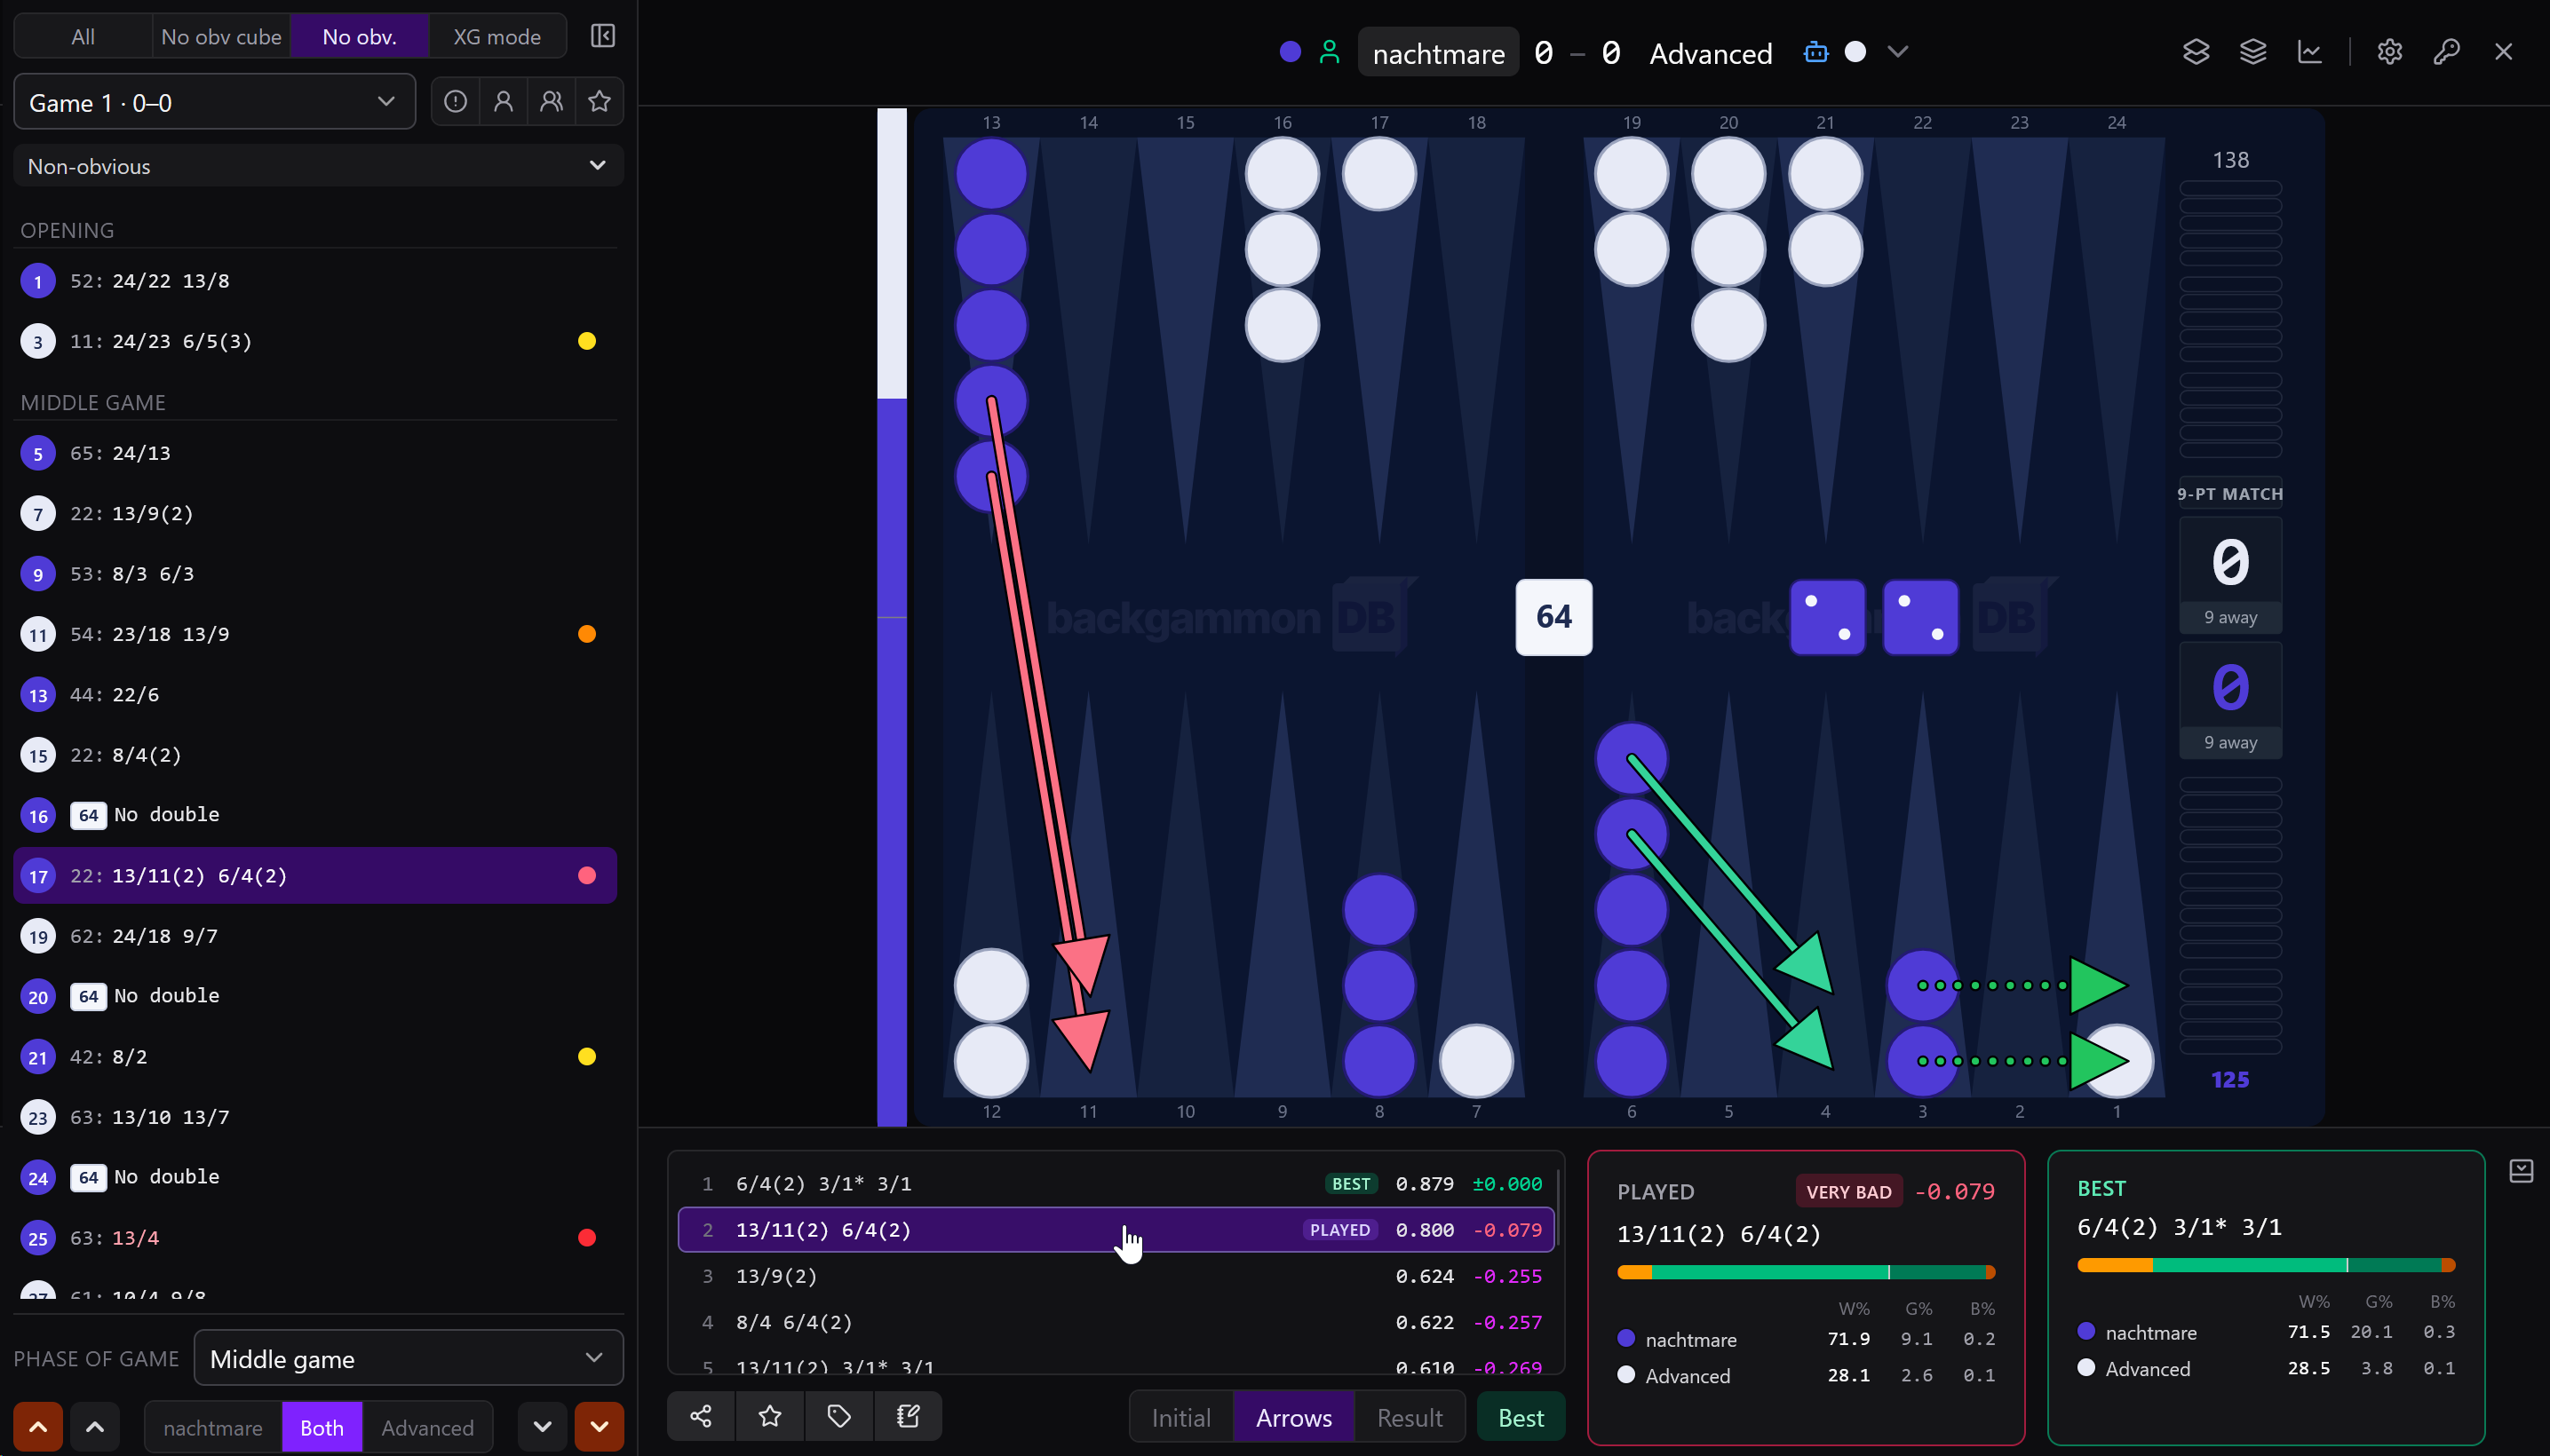The height and width of the screenshot is (1456, 2550).
Task: Select move 21 row 42: 8/2
Action: tap(315, 1057)
